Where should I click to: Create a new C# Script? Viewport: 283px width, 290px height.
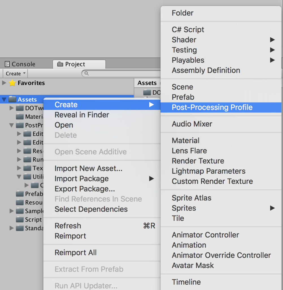tap(221, 29)
